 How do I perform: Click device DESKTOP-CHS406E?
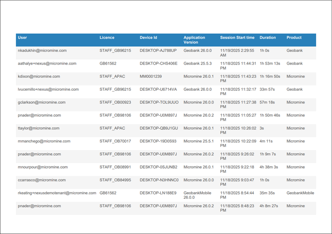tap(159, 63)
